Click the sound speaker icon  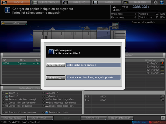click(x=155, y=2)
